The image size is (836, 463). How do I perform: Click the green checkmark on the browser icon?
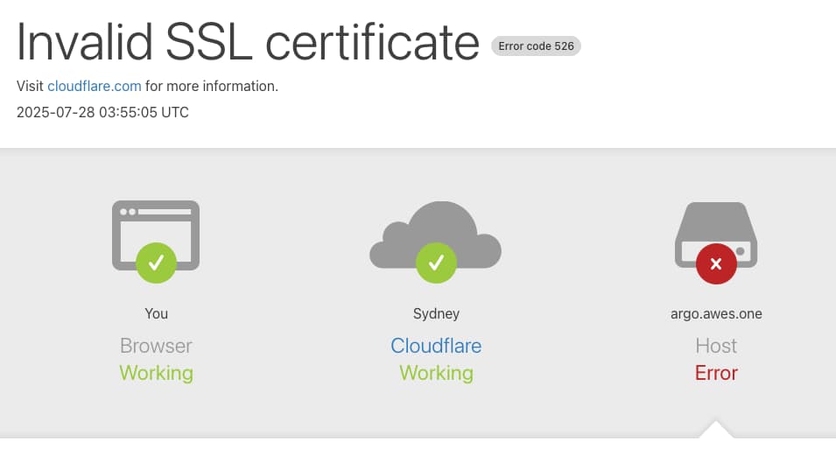pyautogui.click(x=156, y=263)
